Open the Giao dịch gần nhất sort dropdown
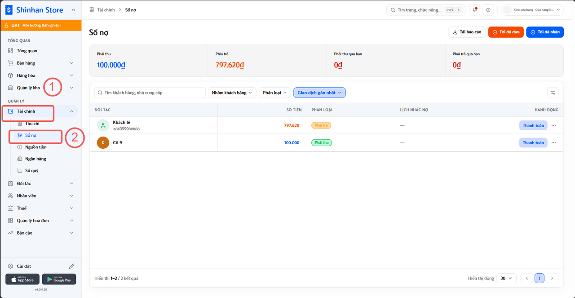Screen dimensions: 575x298 pos(319,93)
